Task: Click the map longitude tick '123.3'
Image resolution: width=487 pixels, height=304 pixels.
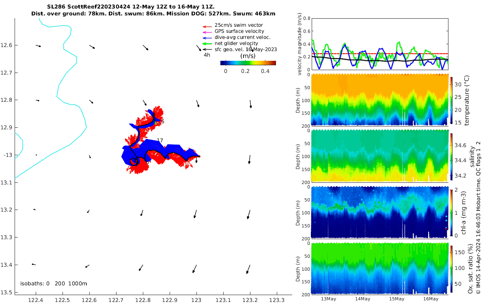Action: (x=276, y=300)
